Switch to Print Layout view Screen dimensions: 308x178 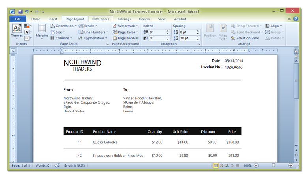click(216, 166)
